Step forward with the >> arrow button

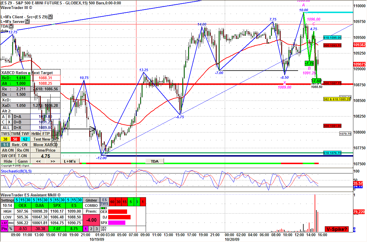tap(53, 161)
